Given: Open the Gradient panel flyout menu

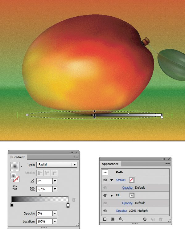Looking at the screenshot, I should coord(76,157).
